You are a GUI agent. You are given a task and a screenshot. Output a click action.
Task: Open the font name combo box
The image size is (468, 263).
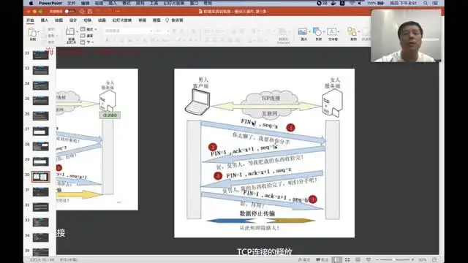(x=129, y=31)
